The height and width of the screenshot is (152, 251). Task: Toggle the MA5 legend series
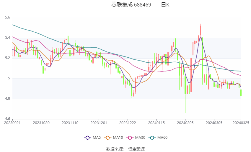92,138
